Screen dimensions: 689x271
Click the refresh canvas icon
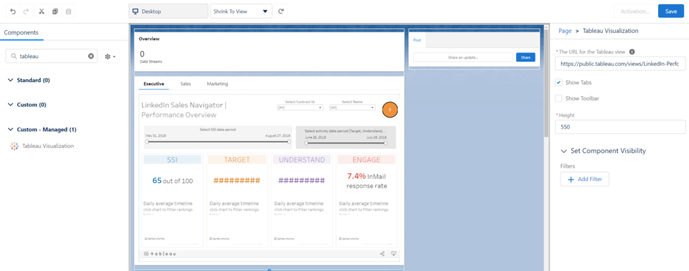tap(281, 11)
